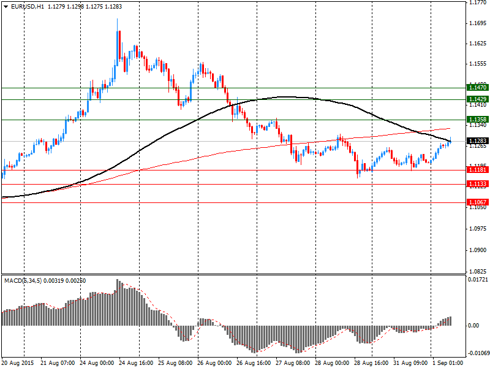Click the 1 Sep 01:00 time label
Image resolution: width=490 pixels, height=368 pixels.
tap(448, 363)
